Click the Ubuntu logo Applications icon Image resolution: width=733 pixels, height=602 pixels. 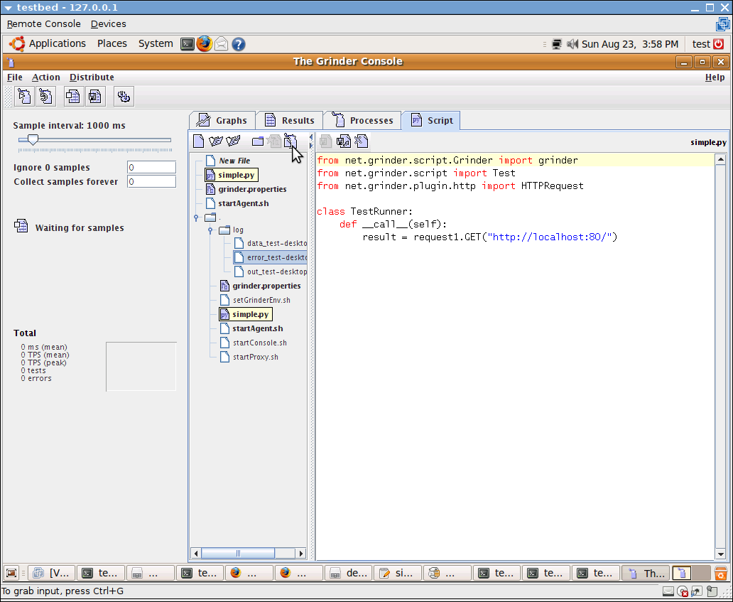17,44
